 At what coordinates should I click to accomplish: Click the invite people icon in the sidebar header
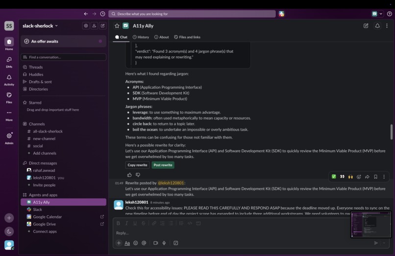pos(94,25)
